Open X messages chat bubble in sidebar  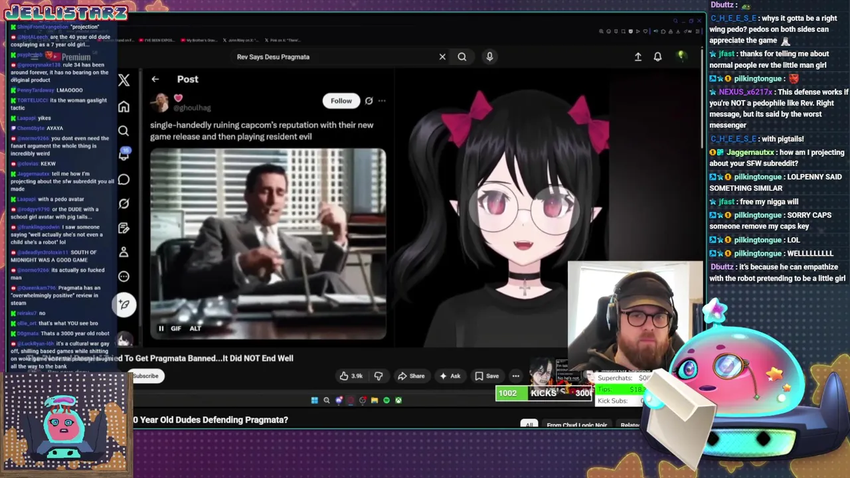click(x=124, y=179)
